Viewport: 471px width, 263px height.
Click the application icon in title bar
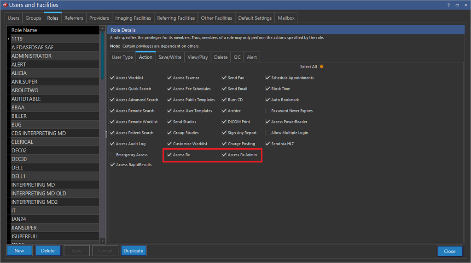coord(5,5)
